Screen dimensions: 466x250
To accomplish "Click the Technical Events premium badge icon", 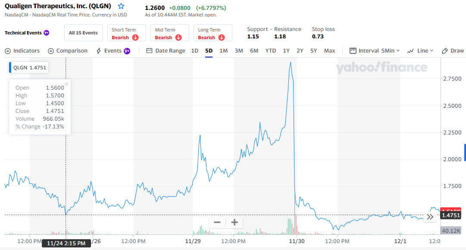I will click(47, 33).
